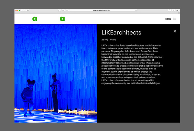Click the gear settings toolbar icon
The width and height of the screenshot is (194, 131).
click(177, 10)
